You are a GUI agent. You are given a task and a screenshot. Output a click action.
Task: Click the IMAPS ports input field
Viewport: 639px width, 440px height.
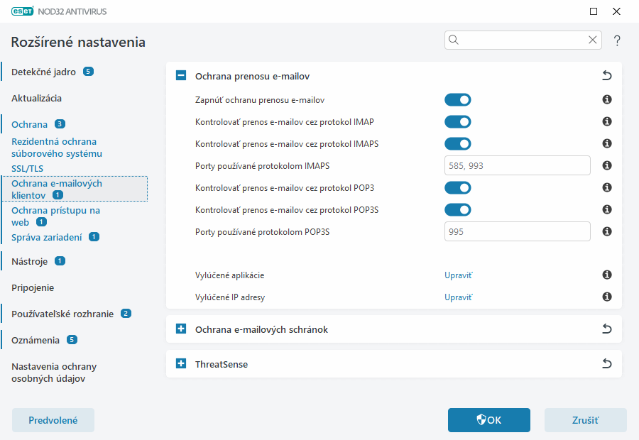coord(517,166)
